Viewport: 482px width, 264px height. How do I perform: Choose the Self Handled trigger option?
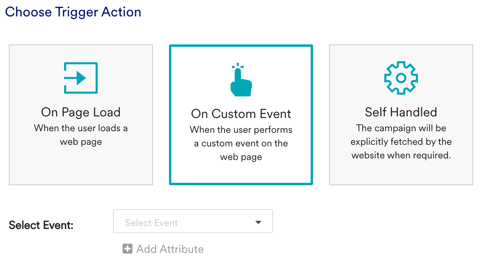(401, 114)
